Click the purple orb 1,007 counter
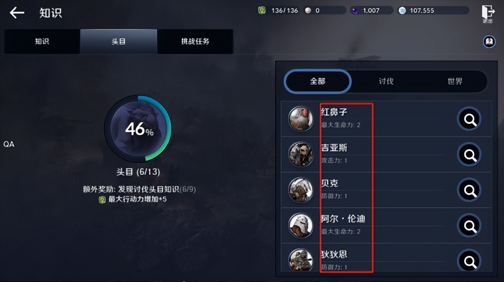504x282 pixels. (371, 10)
